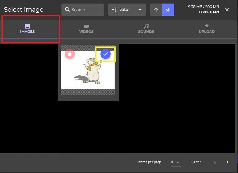The image size is (238, 173).
Task: Sort in ascending order with up arrow
Action: (156, 10)
